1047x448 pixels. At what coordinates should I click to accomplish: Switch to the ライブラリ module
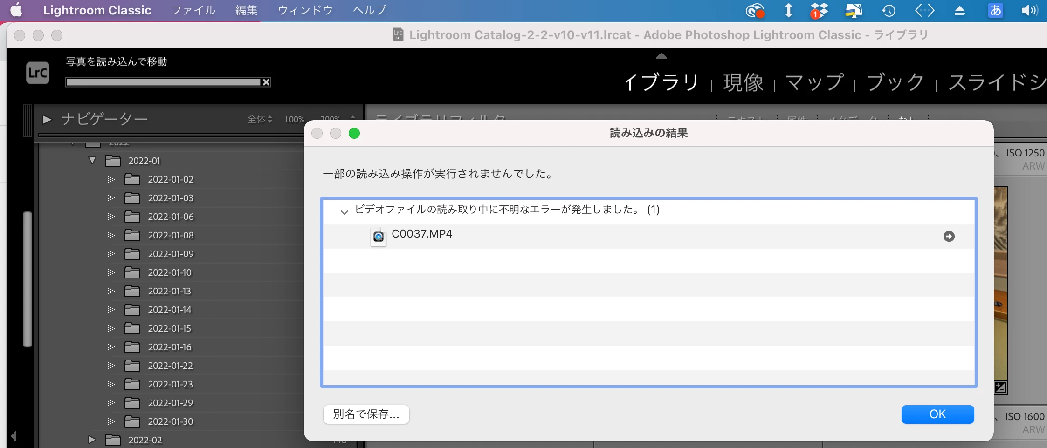pos(661,82)
